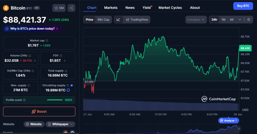The image size is (257, 134).
Task: Click the Max. supply info icon
Action: (29, 85)
